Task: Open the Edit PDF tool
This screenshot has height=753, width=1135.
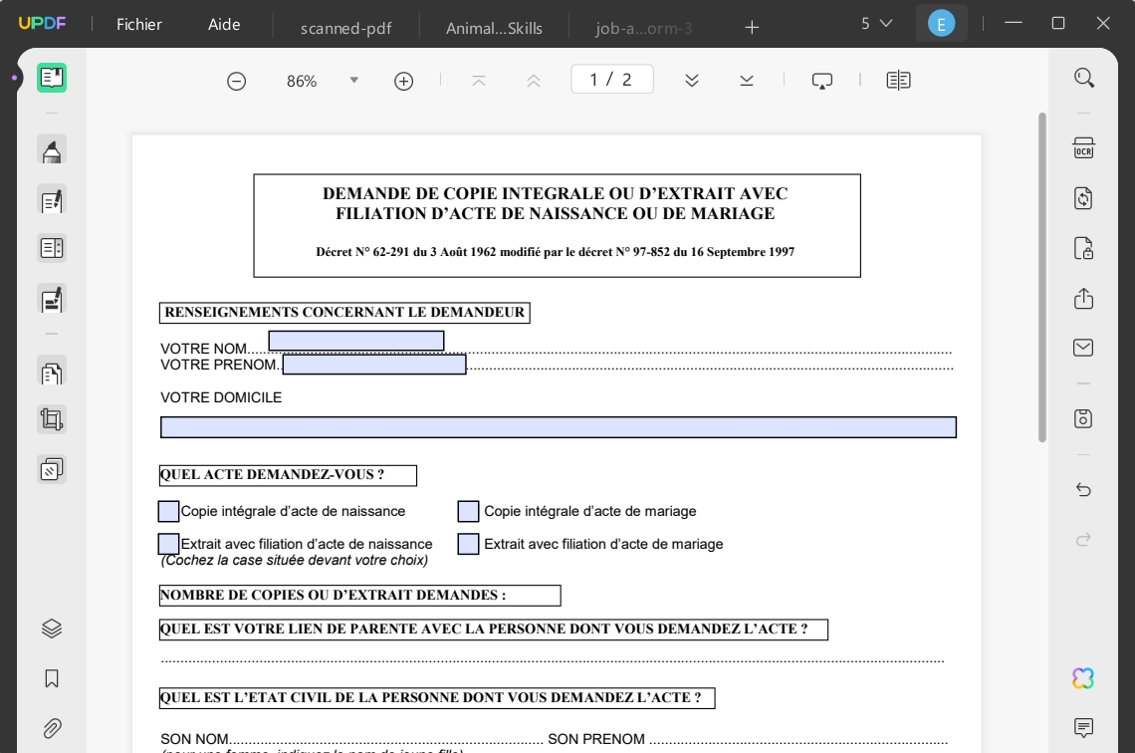Action: pyautogui.click(x=52, y=200)
